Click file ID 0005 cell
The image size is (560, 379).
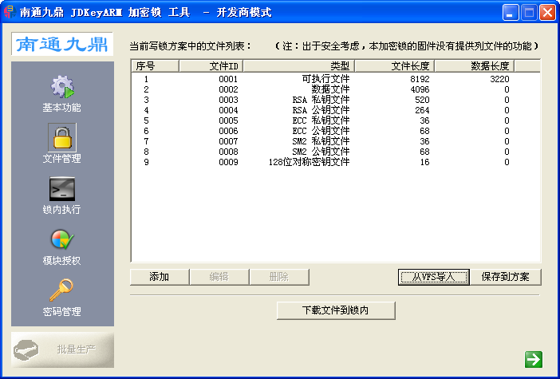(228, 120)
